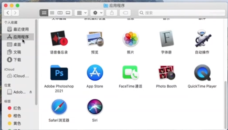This screenshot has height=130, width=228.
Task: Launch the Photos app (照片)
Action: (131, 39)
